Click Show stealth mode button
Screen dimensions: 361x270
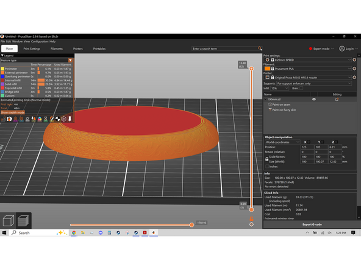point(13,112)
